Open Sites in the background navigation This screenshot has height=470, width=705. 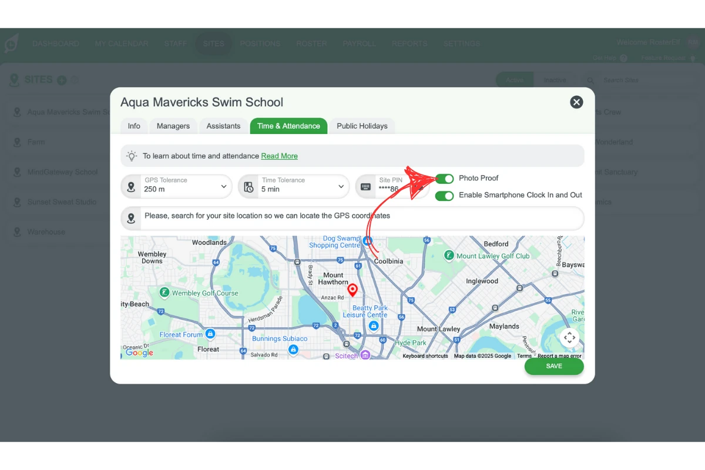tap(213, 43)
